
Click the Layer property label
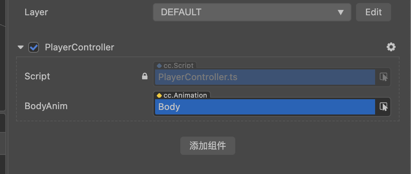click(x=36, y=12)
